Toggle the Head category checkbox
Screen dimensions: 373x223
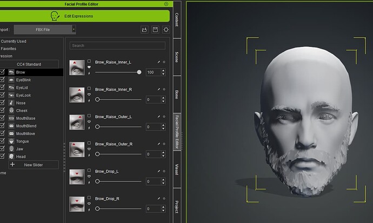pos(2,156)
